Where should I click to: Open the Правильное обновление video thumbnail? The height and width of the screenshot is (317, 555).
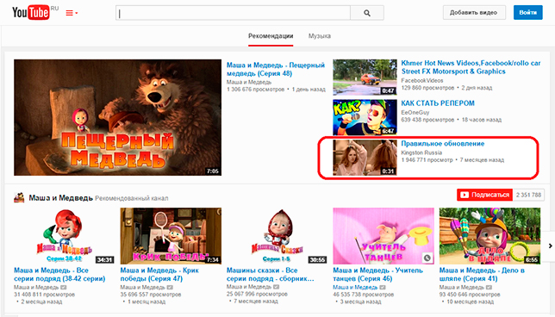[x=365, y=158]
